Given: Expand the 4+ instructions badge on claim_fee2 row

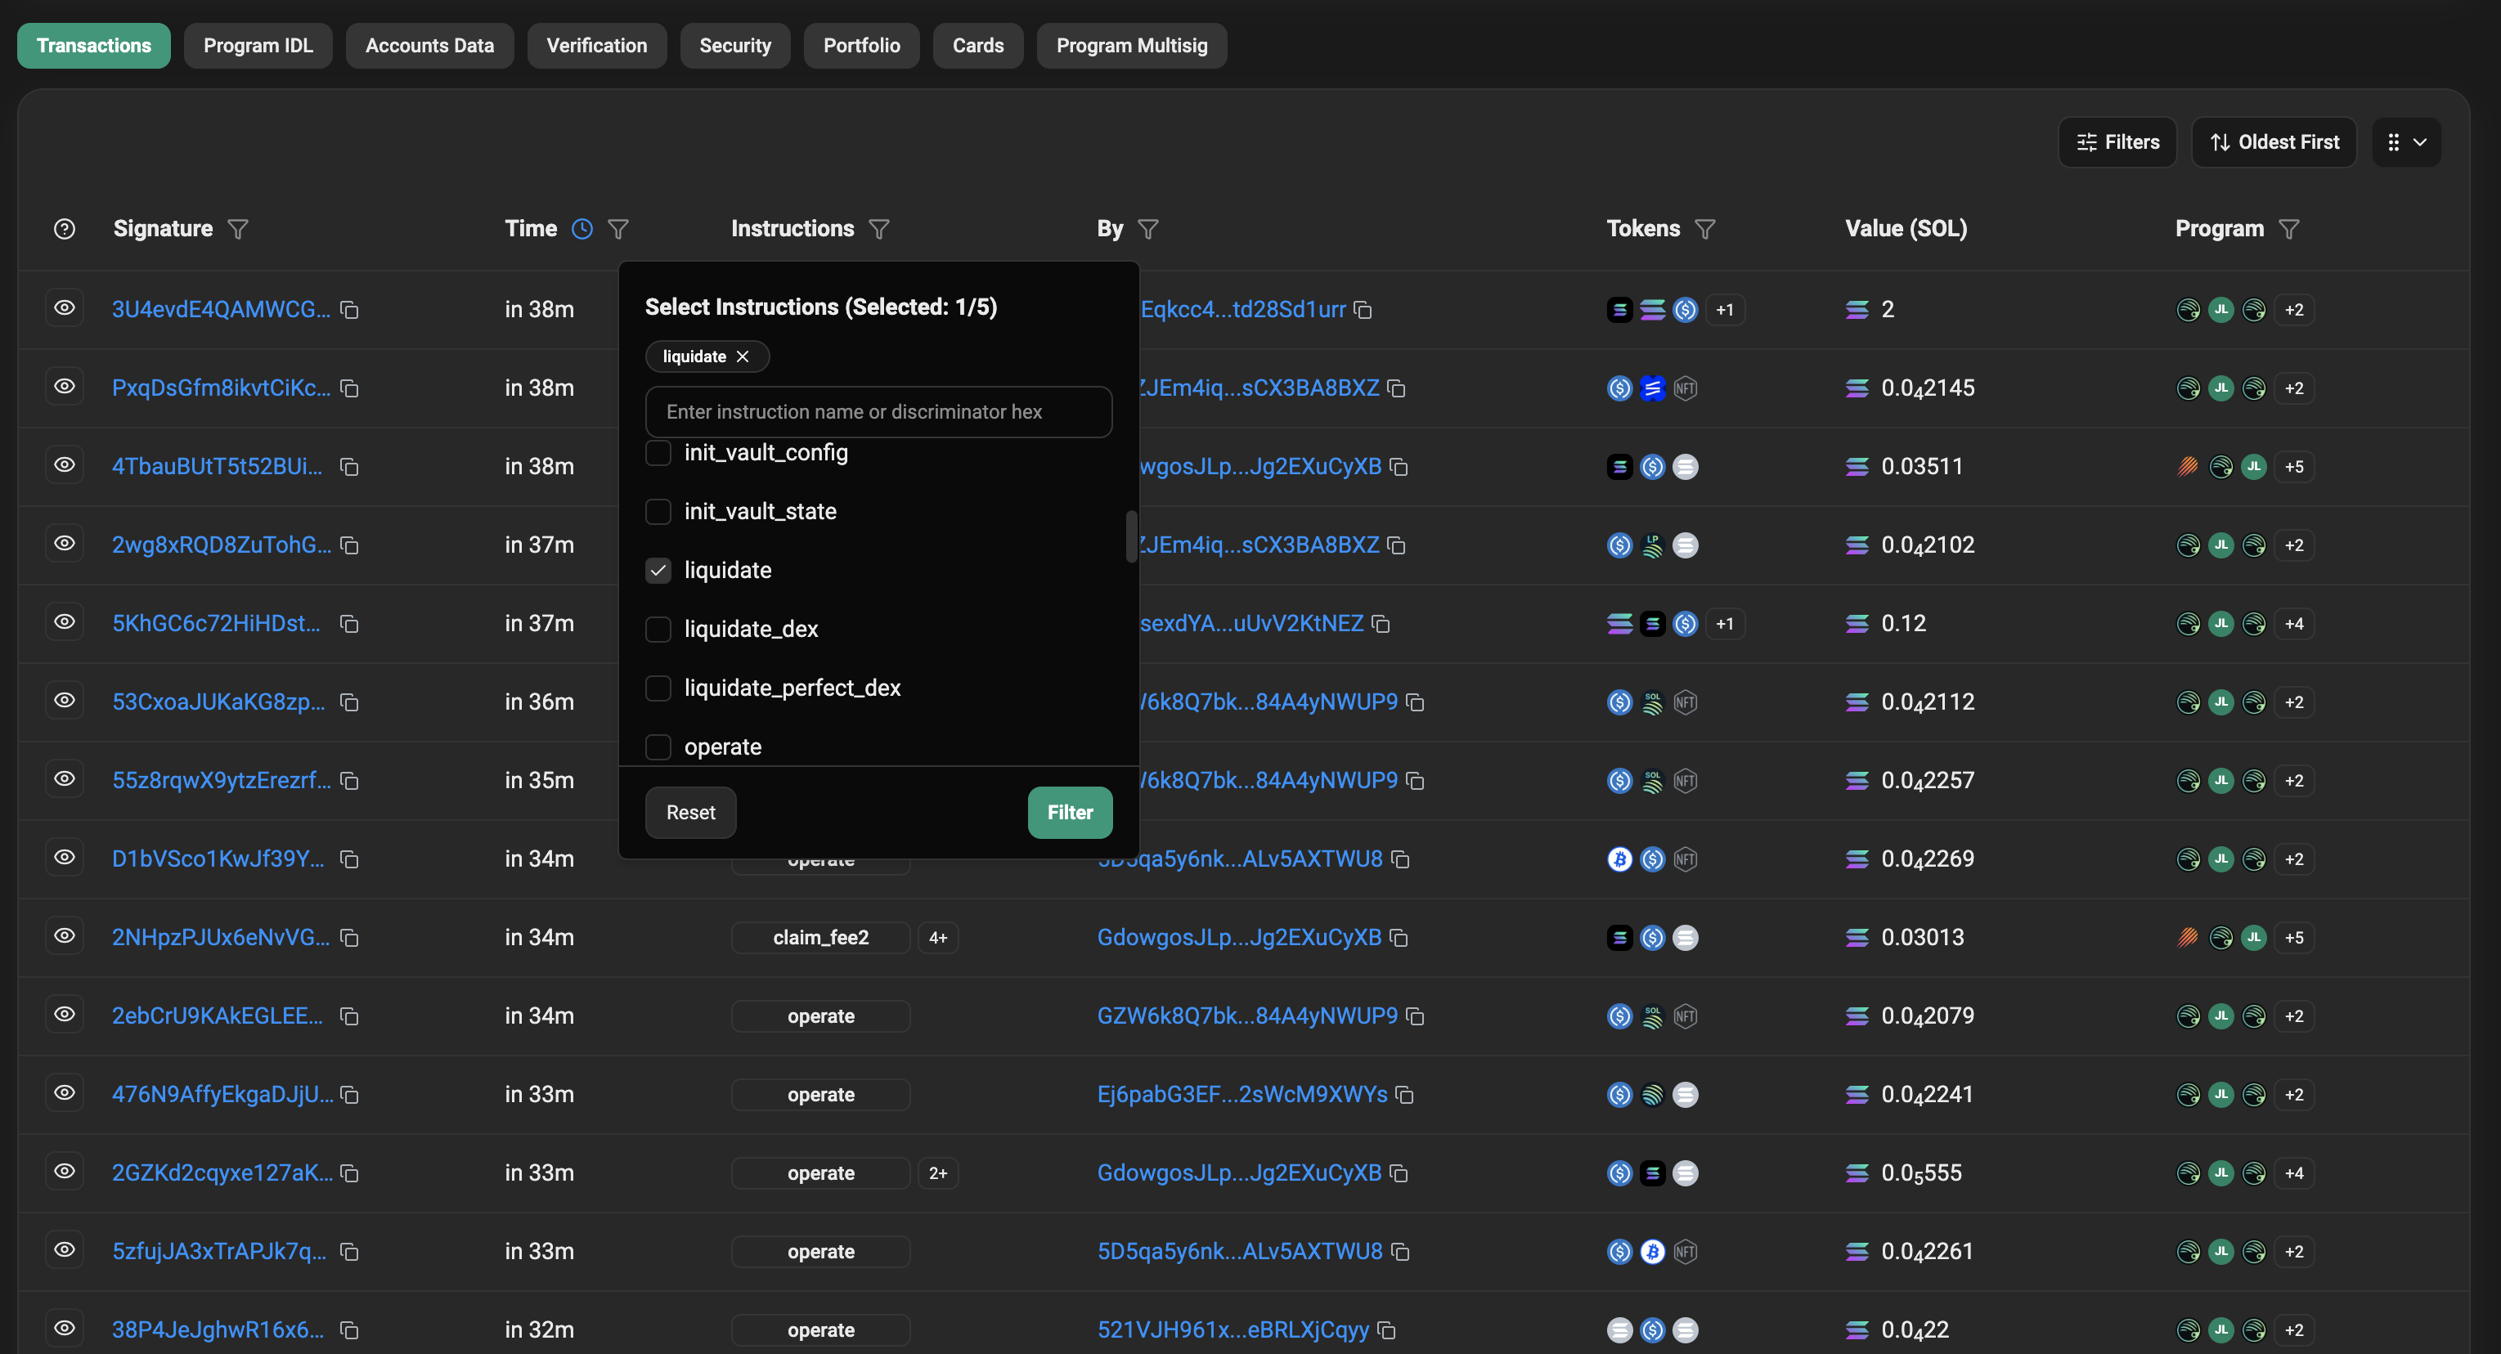Looking at the screenshot, I should point(938,938).
